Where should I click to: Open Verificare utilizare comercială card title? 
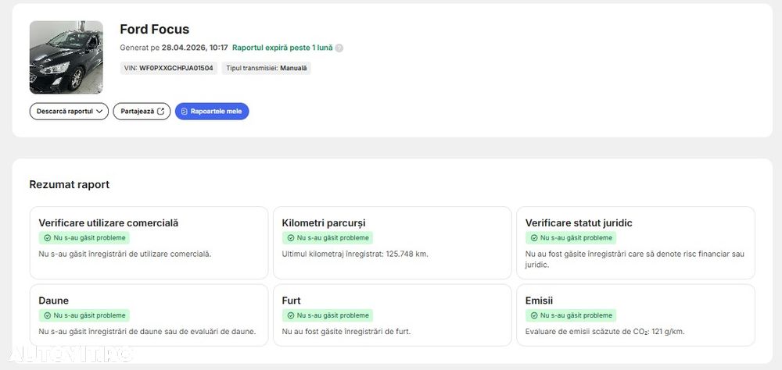tap(108, 223)
